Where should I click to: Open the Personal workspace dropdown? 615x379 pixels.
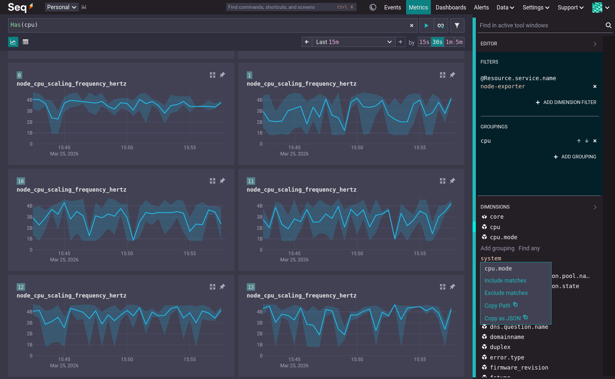tap(62, 7)
